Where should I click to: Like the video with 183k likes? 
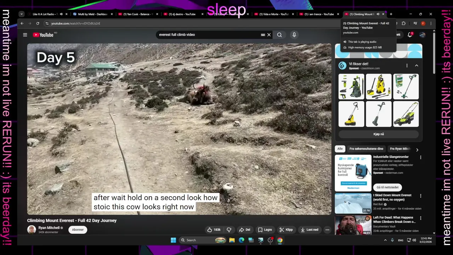[214, 229]
